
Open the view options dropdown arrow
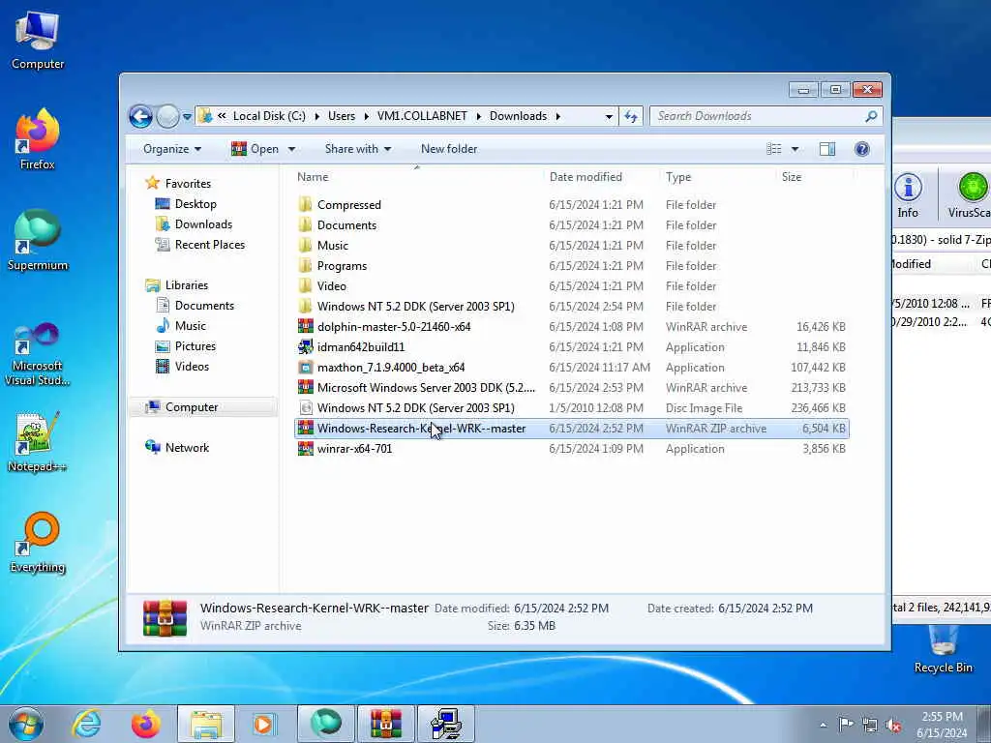point(796,149)
